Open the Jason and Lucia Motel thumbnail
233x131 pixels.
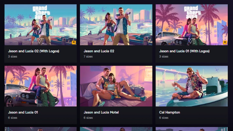pyautogui.click(x=116, y=86)
